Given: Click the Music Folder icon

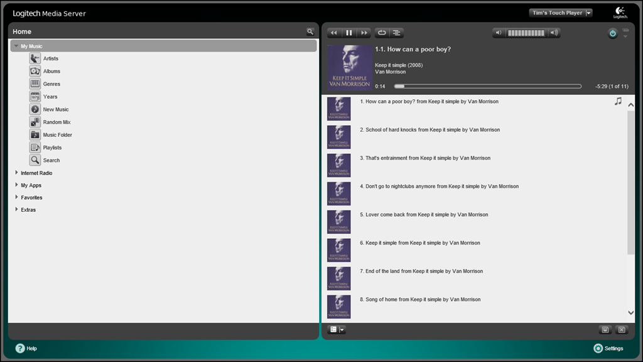Looking at the screenshot, I should pos(35,134).
